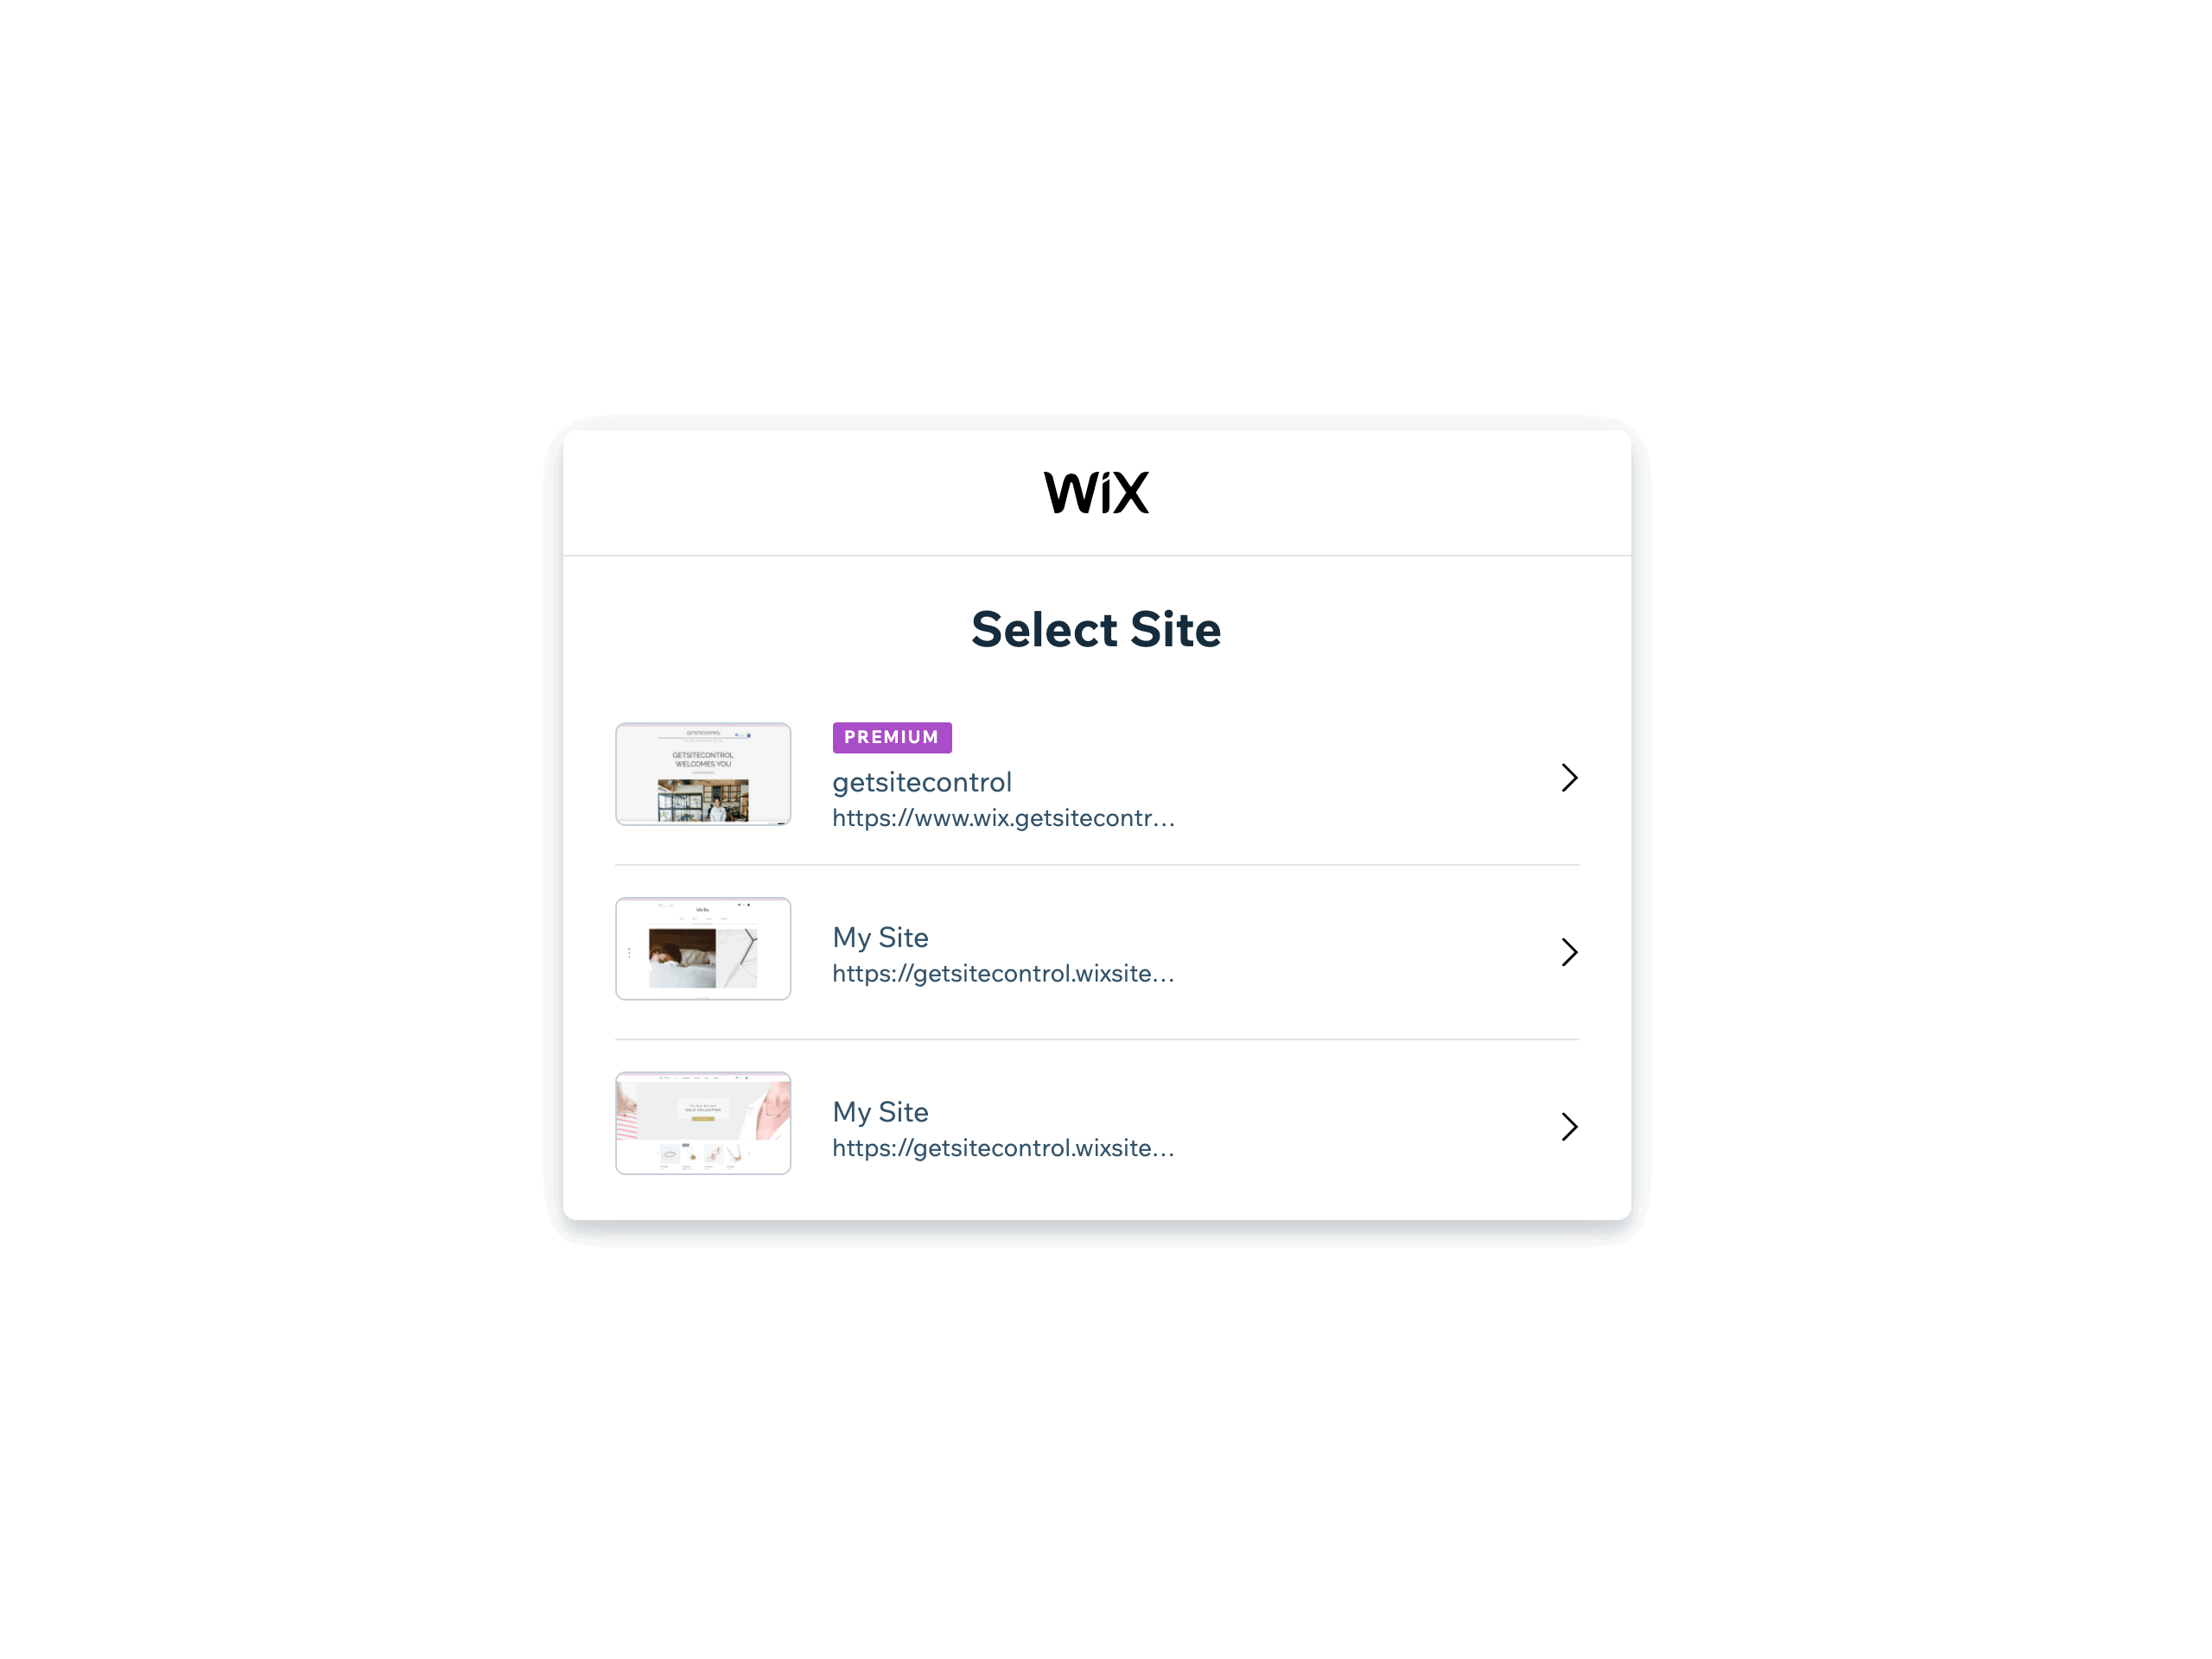Screen dimensions: 2212x1659
Task: Select the getsitecontrol site thumbnail
Action: coord(703,774)
